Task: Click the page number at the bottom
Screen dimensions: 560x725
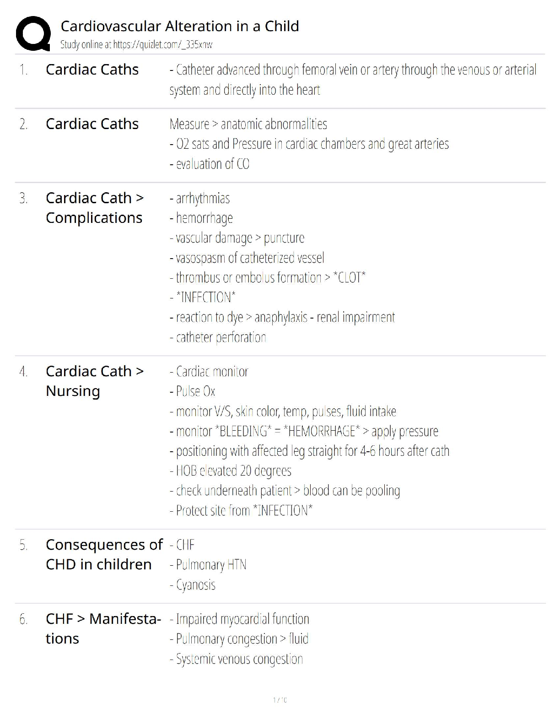Action: (x=280, y=700)
